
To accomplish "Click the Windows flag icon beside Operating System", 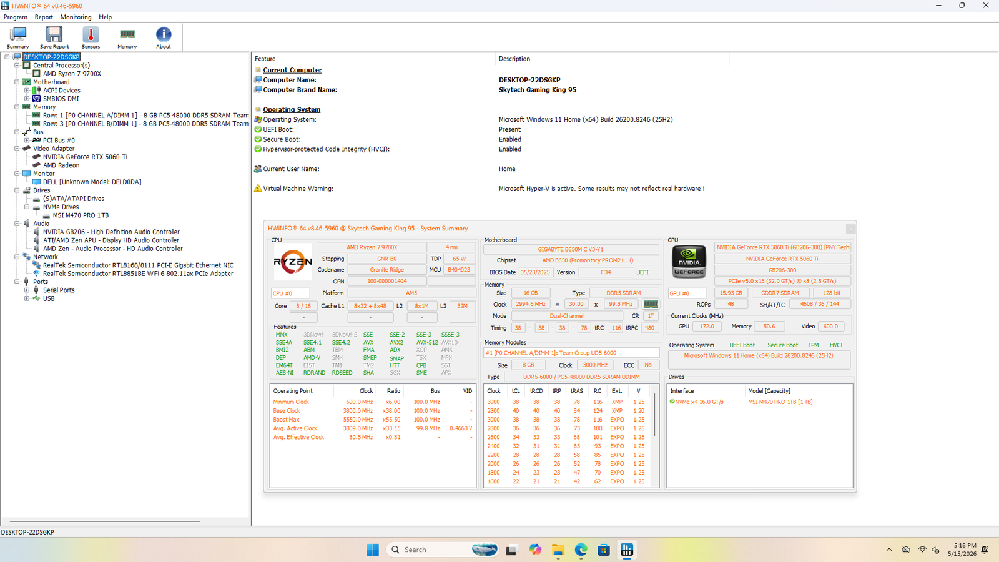I will (x=258, y=119).
